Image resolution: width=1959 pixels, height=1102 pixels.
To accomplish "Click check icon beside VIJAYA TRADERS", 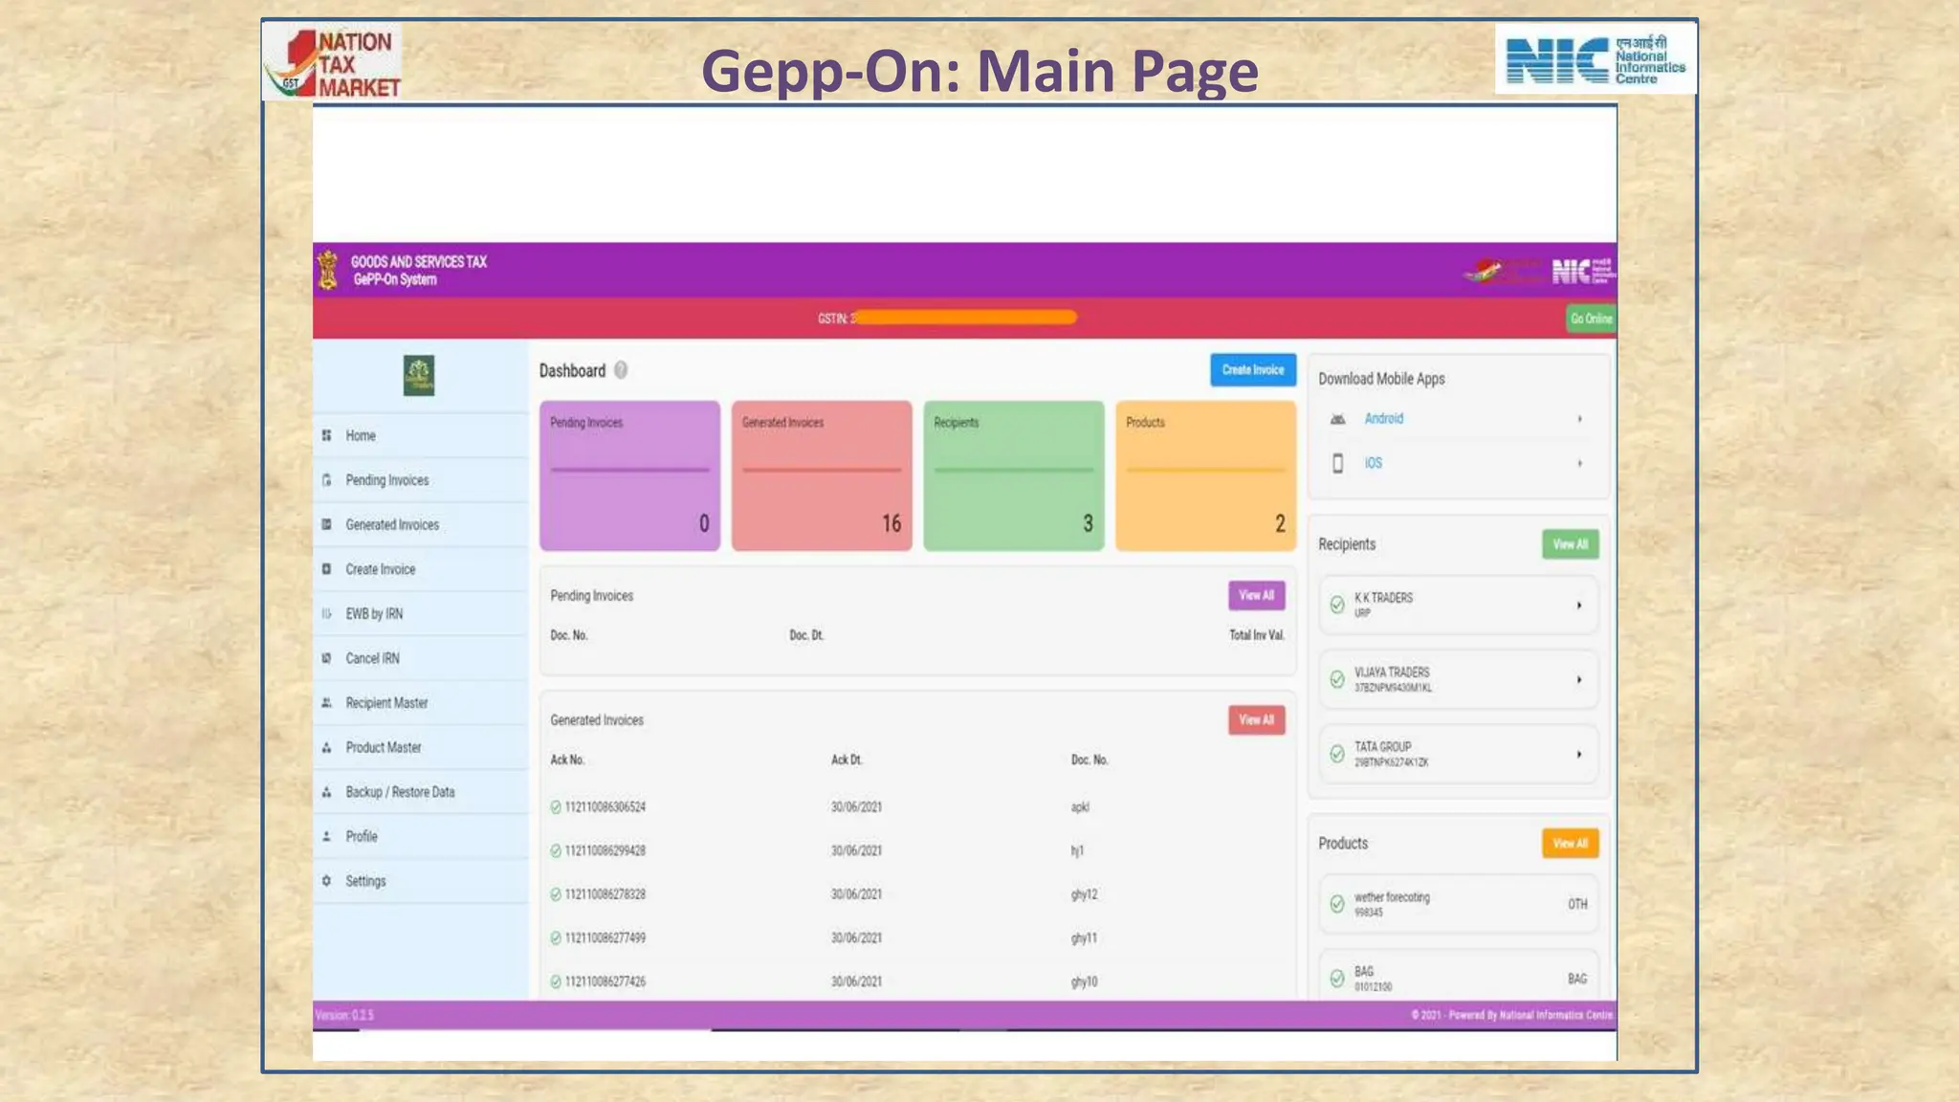I will (x=1337, y=679).
